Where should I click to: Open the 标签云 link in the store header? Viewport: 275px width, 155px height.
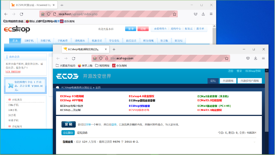pos(189,29)
